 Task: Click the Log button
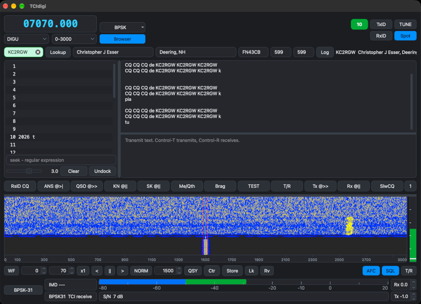325,52
